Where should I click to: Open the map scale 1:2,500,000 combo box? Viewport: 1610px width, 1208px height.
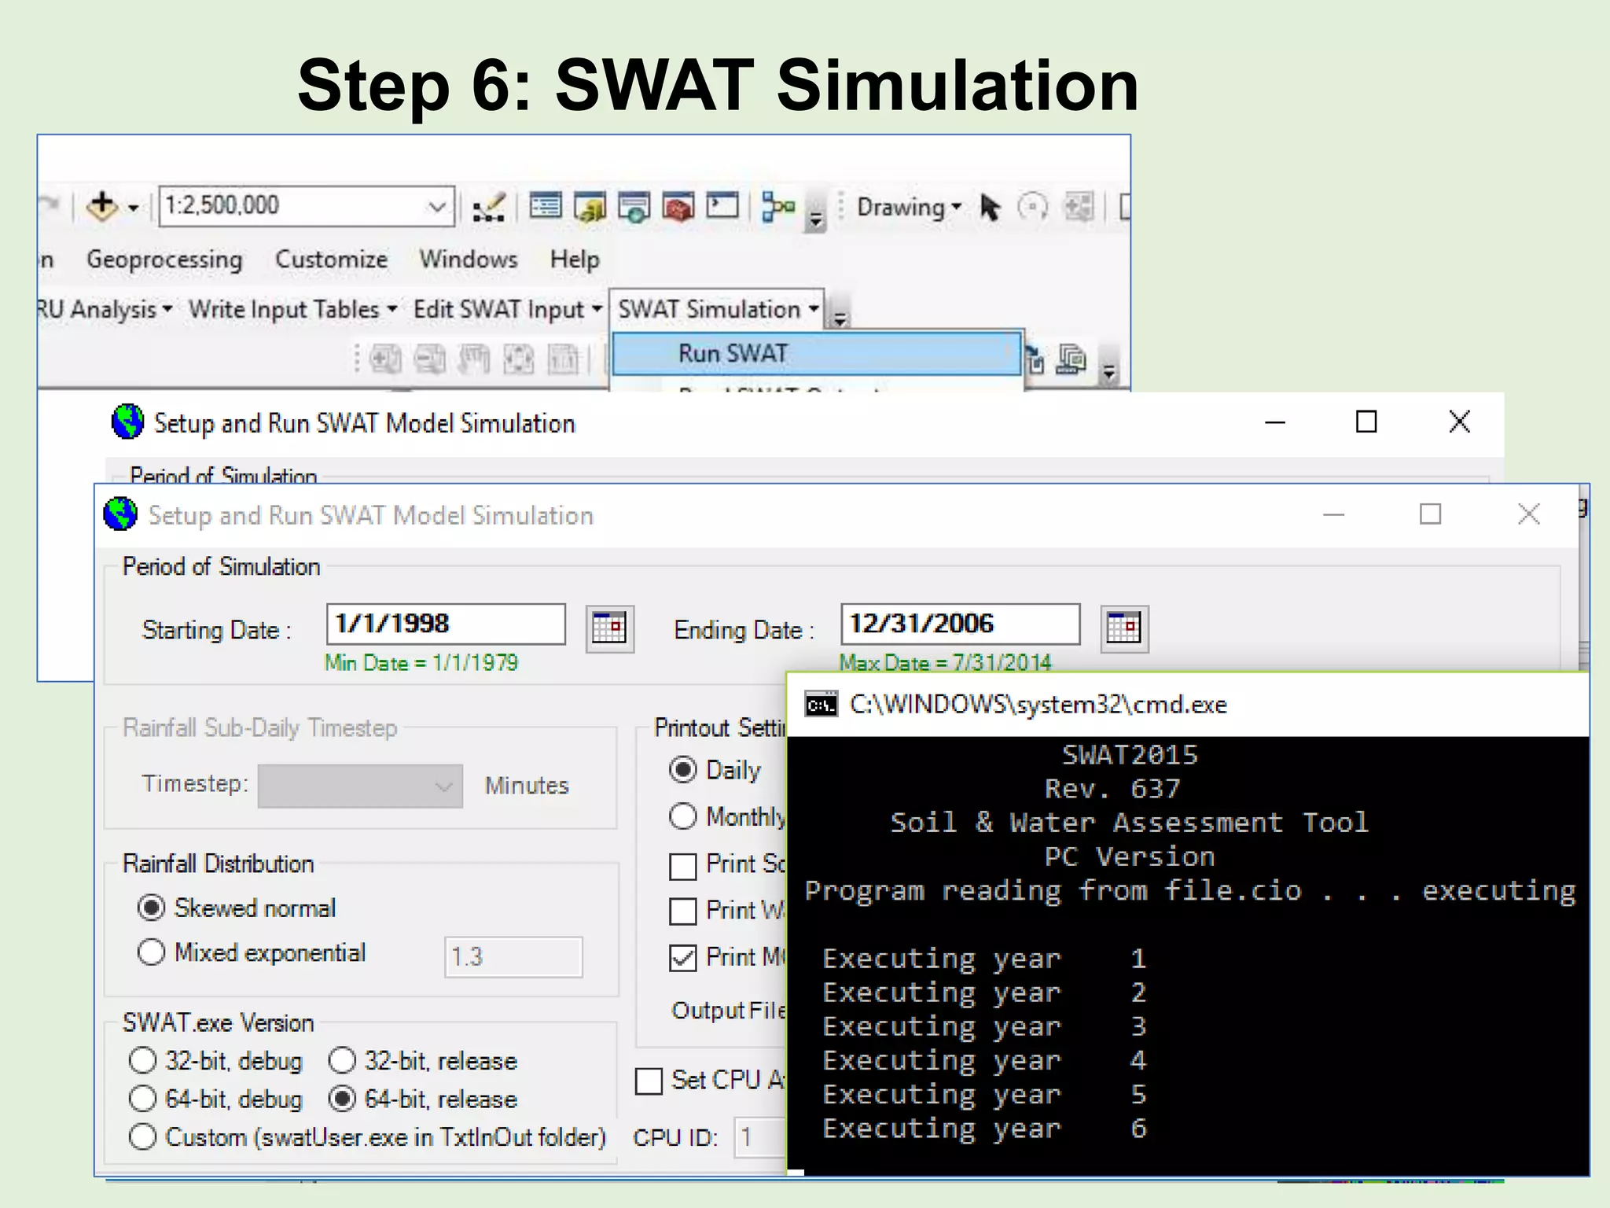tap(307, 206)
